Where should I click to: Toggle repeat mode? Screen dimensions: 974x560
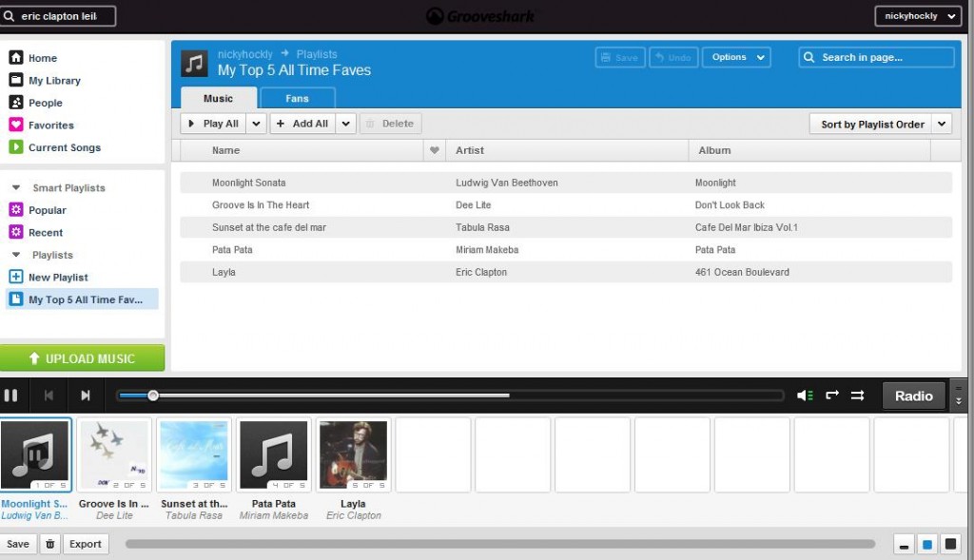click(832, 395)
